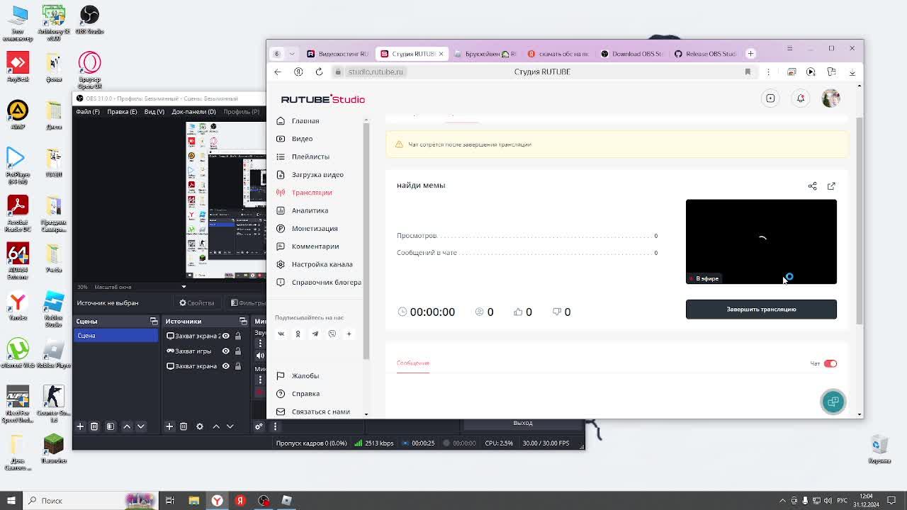Toggle visibility of the first Захват экрана source
907x510 pixels.
(226, 336)
